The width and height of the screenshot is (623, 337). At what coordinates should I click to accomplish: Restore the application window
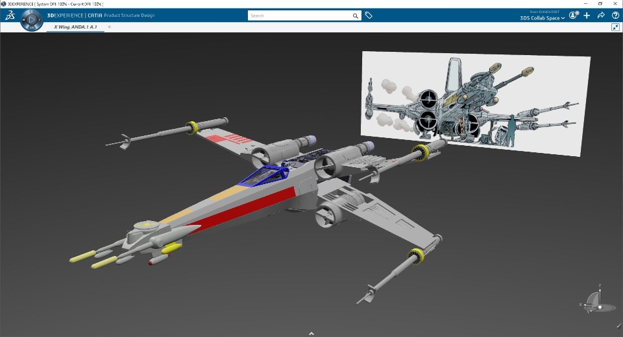tap(600, 4)
